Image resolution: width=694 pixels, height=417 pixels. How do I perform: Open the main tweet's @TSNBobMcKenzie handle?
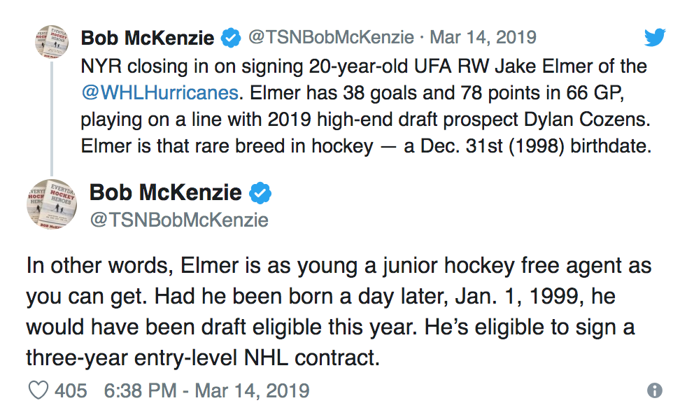[179, 220]
